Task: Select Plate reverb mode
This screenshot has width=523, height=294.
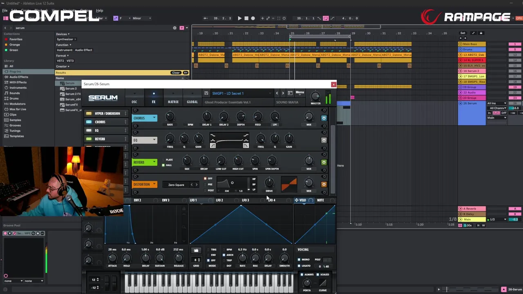Action: click(x=163, y=160)
